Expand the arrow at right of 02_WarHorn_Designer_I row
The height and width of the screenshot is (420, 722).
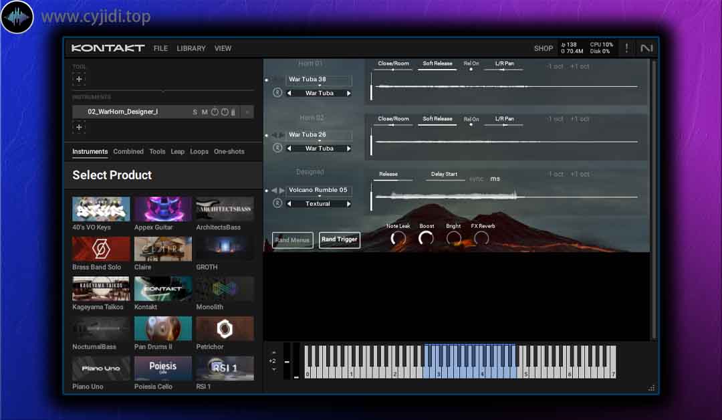tap(247, 112)
